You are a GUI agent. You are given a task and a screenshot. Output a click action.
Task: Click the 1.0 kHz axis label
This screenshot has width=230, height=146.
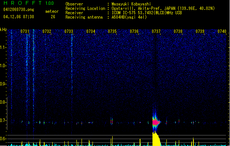3,66
